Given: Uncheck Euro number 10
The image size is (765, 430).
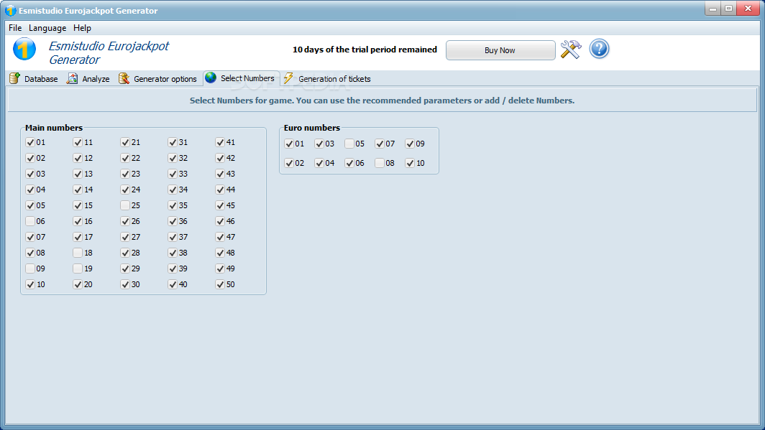Looking at the screenshot, I should coord(410,163).
